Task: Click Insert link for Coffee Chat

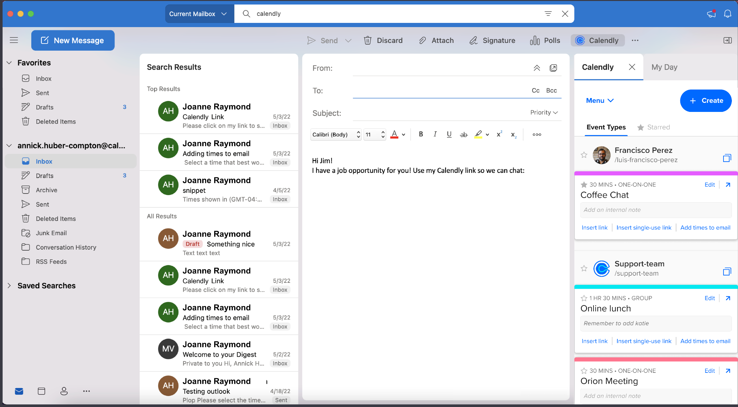Action: 595,228
